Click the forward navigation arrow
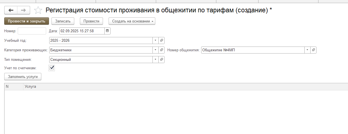This screenshot has width=348, height=134. [24, 10]
